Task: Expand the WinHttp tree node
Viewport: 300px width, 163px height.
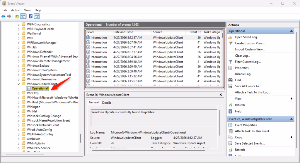Action: click(18, 93)
